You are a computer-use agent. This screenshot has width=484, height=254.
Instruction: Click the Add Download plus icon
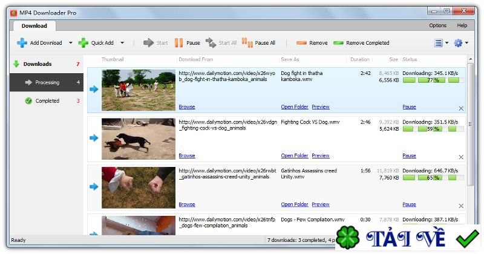(22, 42)
